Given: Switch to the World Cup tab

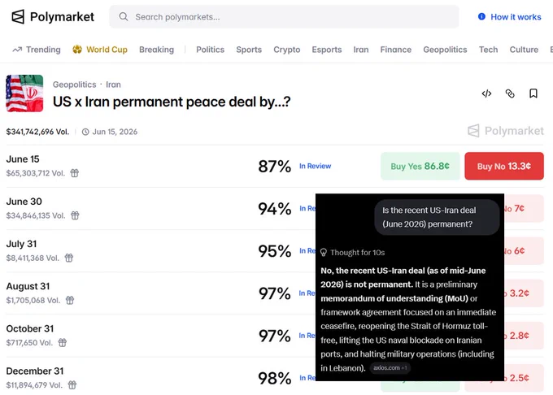Looking at the screenshot, I should tap(100, 50).
